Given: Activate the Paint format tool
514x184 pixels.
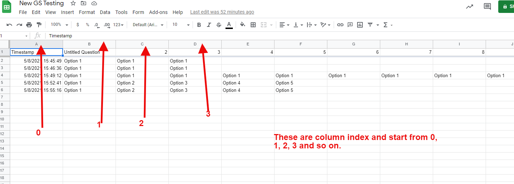Looking at the screenshot, I should click(39, 25).
